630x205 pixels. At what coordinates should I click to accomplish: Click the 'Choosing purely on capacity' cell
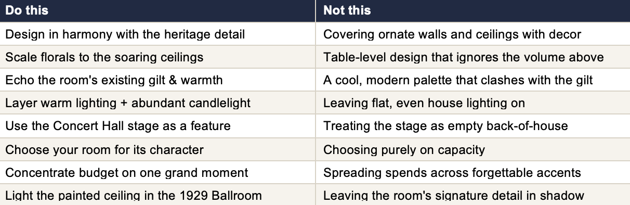[x=472, y=150]
